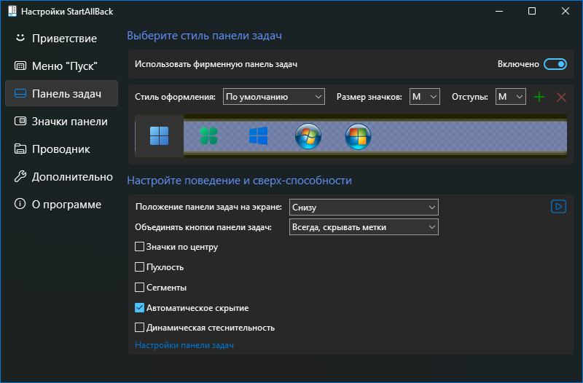Play the video preview icon
The width and height of the screenshot is (583, 383).
(x=558, y=207)
